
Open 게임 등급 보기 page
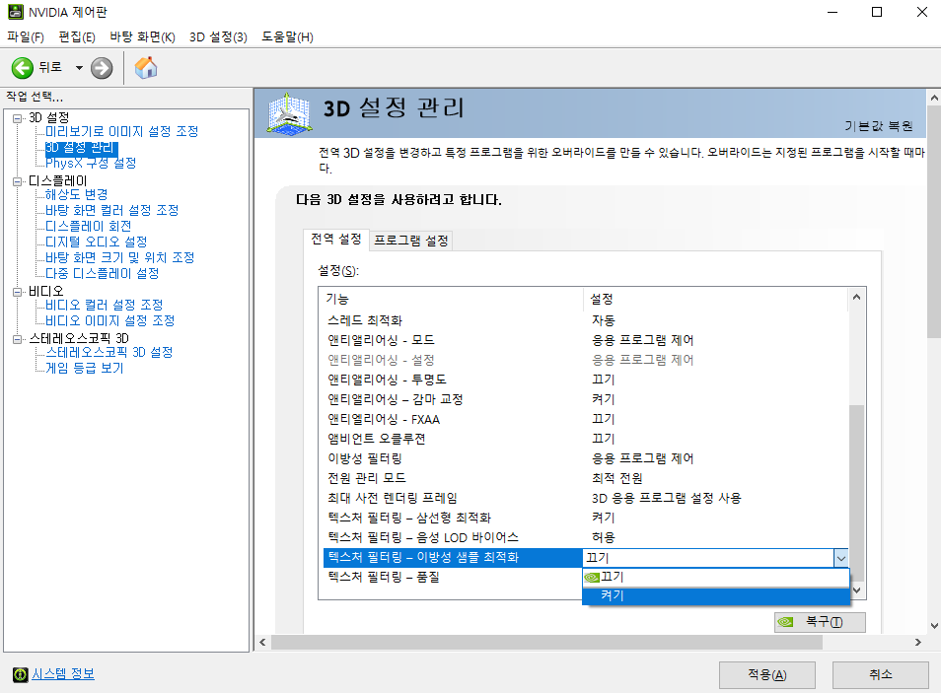point(85,368)
